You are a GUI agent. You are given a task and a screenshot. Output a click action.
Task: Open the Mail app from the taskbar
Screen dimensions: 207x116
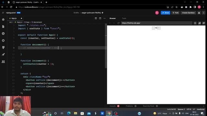coord(89,113)
